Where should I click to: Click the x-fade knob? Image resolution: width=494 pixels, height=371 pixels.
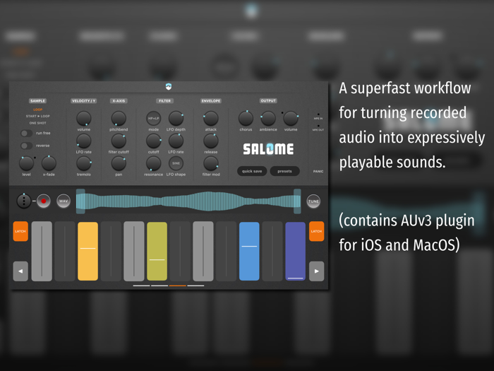click(x=49, y=163)
